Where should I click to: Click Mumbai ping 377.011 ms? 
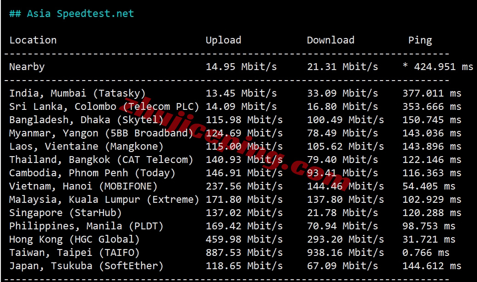click(x=432, y=93)
